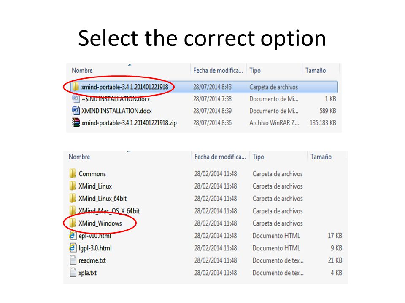Image resolution: width=405 pixels, height=303 pixels.
Task: Click Documento de tex... type for readme.txt
Action: 278,260
